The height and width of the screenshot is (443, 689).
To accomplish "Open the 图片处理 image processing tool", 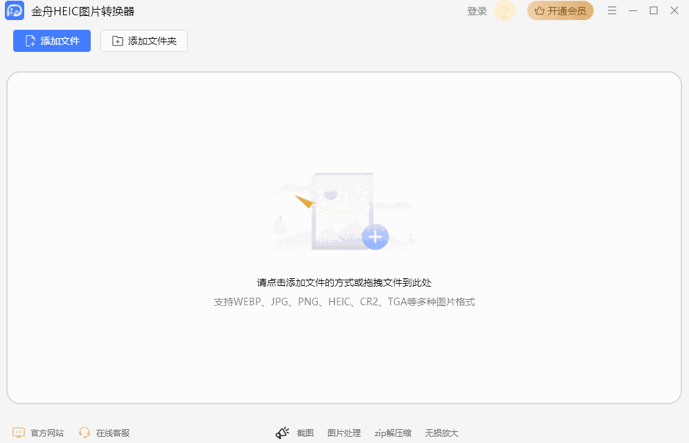I will point(344,432).
